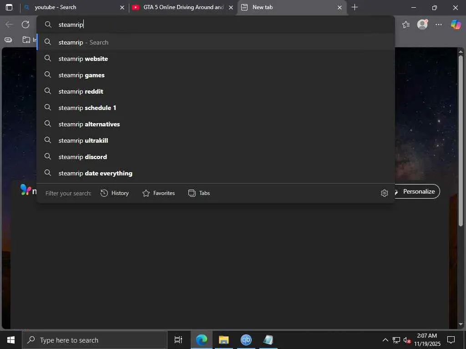Open File Explorer from taskbar

[224, 340]
